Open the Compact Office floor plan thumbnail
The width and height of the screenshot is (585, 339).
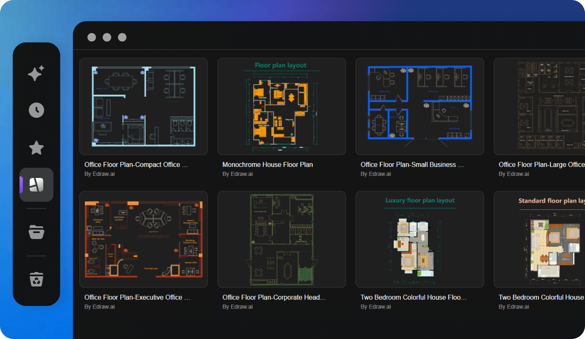click(x=143, y=106)
